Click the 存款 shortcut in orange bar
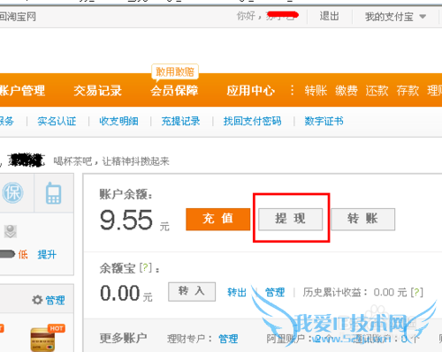This screenshot has height=352, width=442. tap(408, 90)
